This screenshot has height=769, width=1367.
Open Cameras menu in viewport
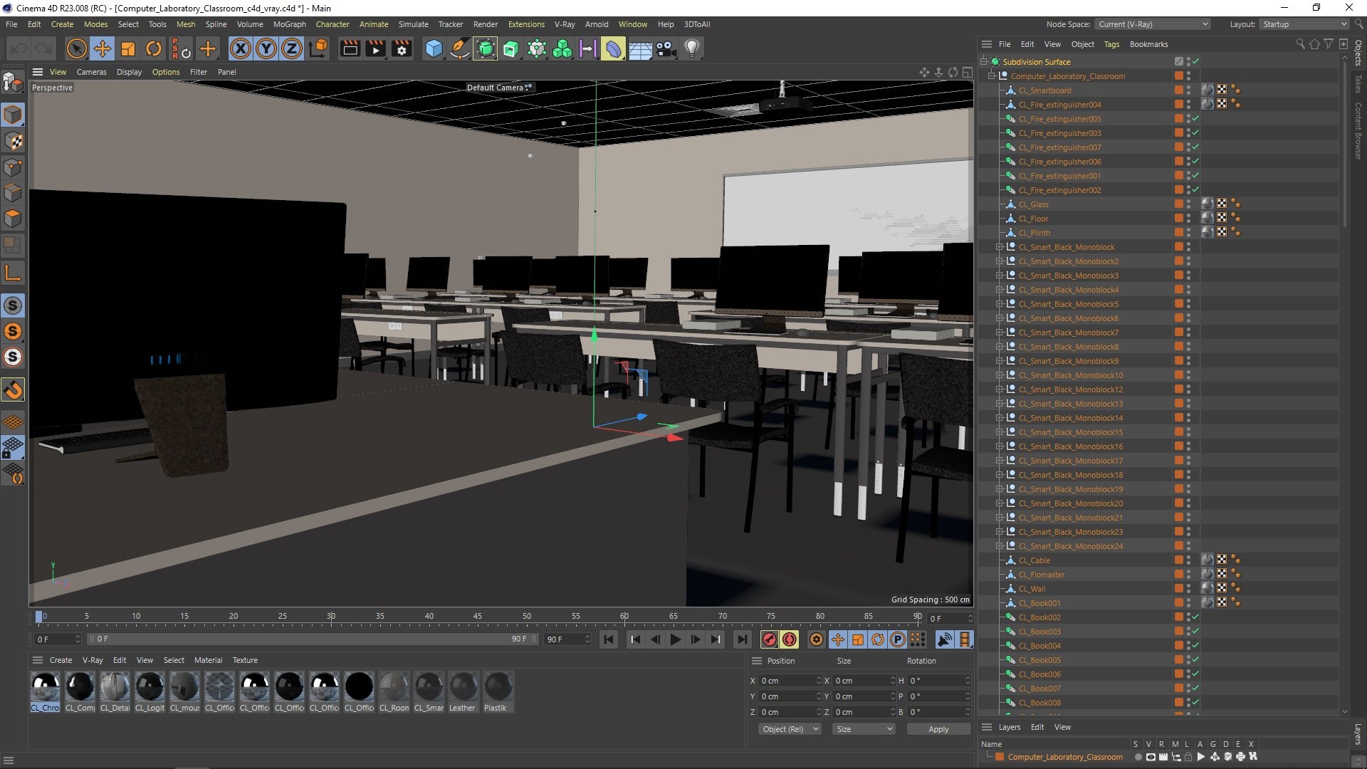91,72
